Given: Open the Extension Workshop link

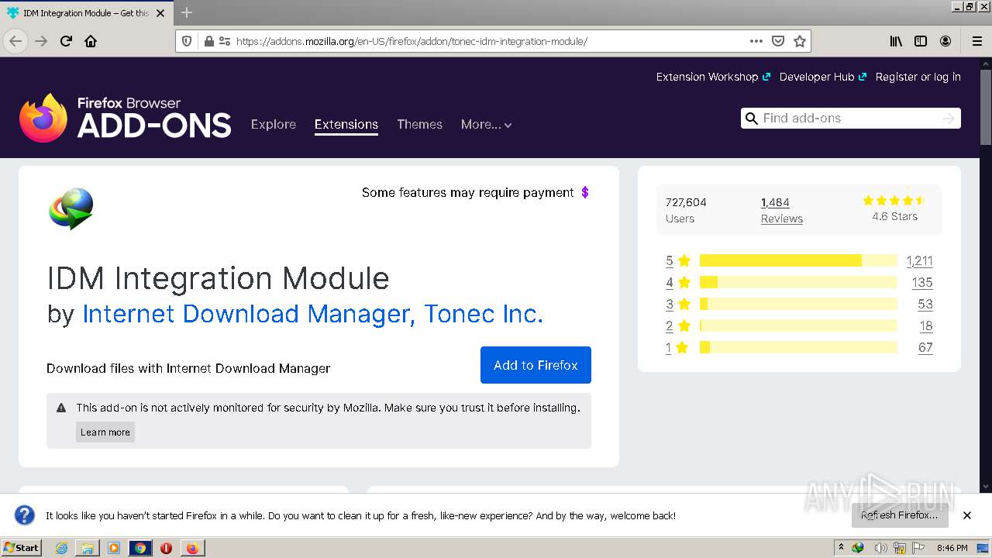Looking at the screenshot, I should (x=713, y=77).
